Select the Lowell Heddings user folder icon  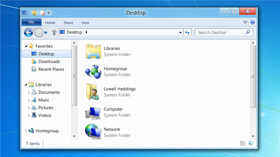point(93,92)
